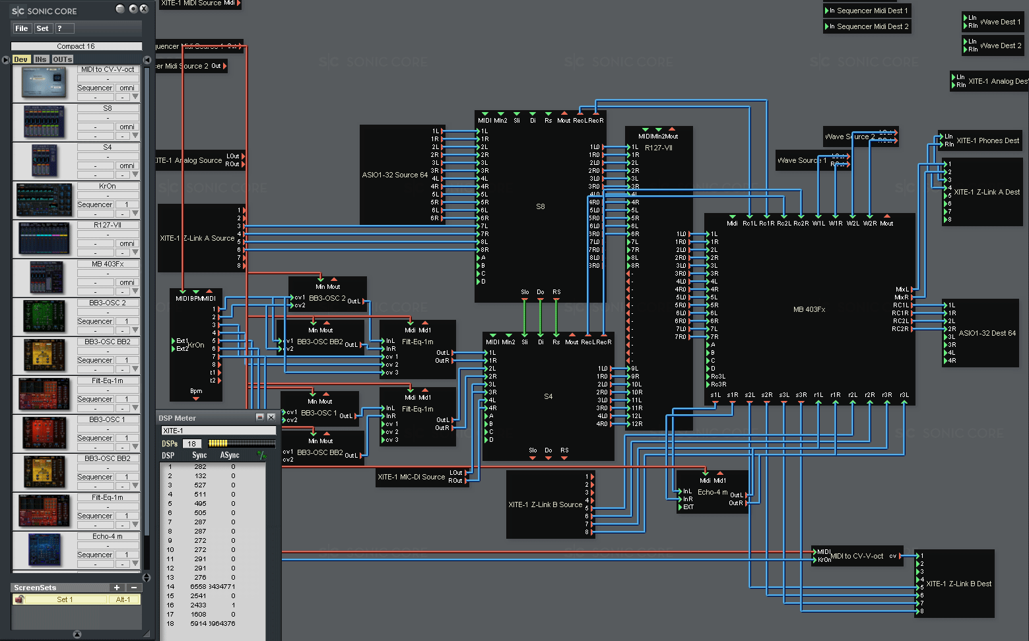Open the Set menu
The width and height of the screenshot is (1029, 641).
42,28
